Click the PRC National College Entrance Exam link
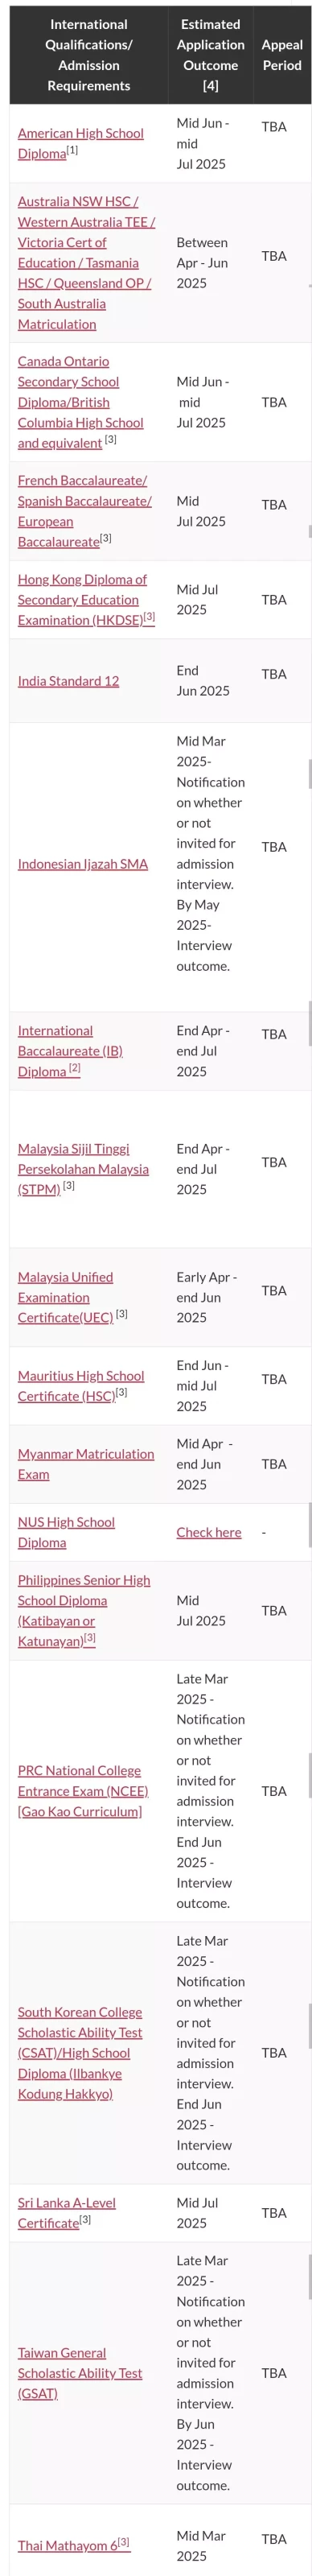 82,1791
